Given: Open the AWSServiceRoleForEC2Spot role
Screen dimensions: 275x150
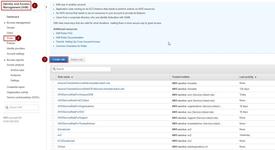Looking at the screenshot, I should pos(73,100).
